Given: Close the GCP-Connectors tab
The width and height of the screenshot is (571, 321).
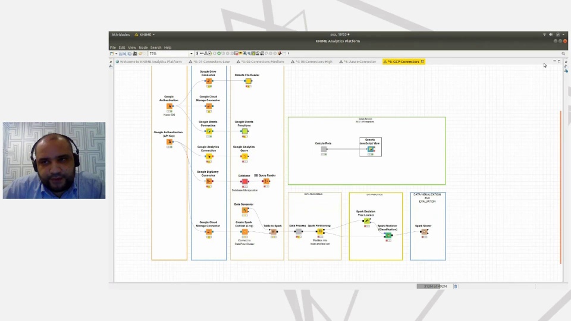Looking at the screenshot, I should tap(422, 61).
